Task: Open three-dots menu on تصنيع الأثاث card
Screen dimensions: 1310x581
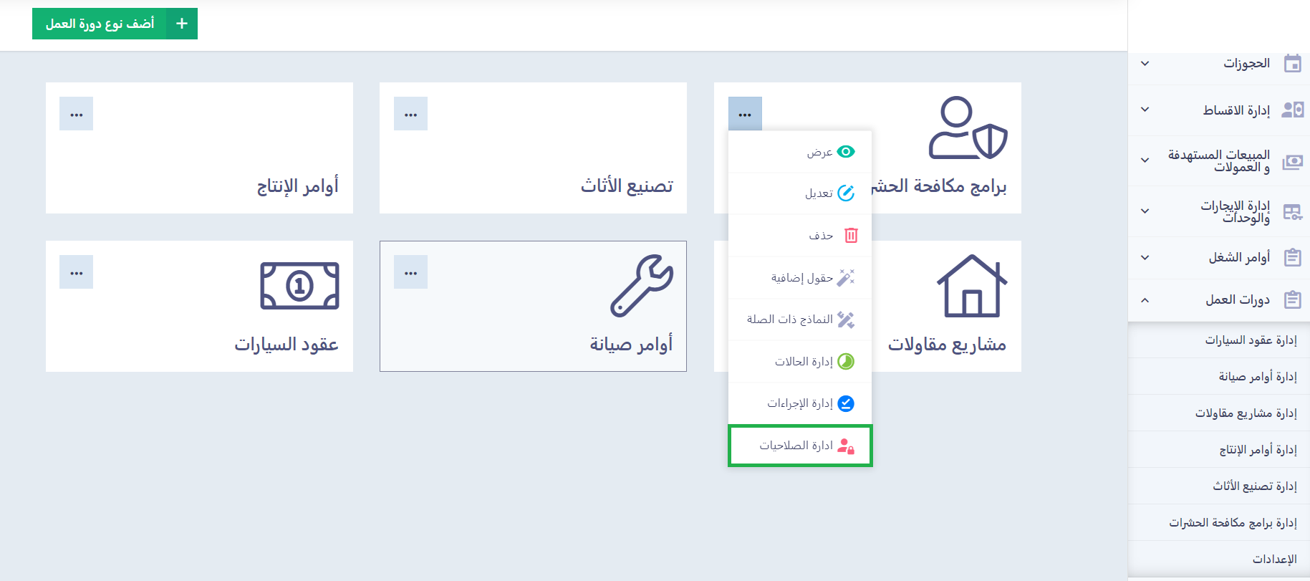Action: point(410,114)
